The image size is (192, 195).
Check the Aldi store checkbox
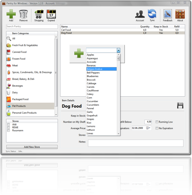(9, 124)
